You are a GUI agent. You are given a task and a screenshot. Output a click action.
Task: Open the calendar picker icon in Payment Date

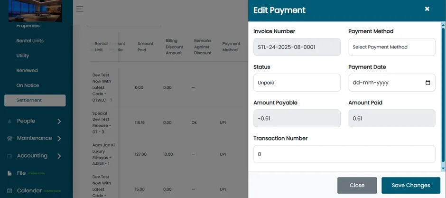click(x=427, y=83)
